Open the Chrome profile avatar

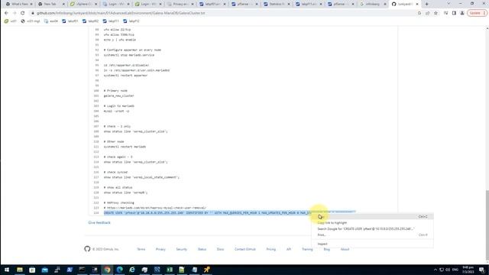(462, 13)
